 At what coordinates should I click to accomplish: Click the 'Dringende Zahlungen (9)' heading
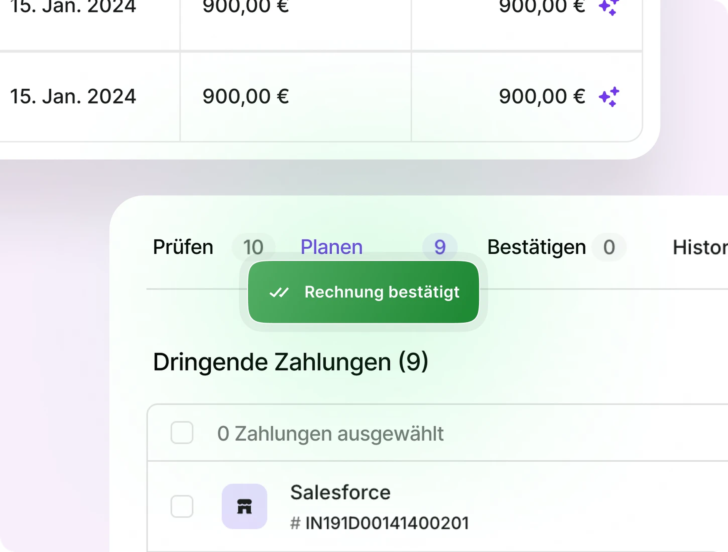(x=291, y=362)
